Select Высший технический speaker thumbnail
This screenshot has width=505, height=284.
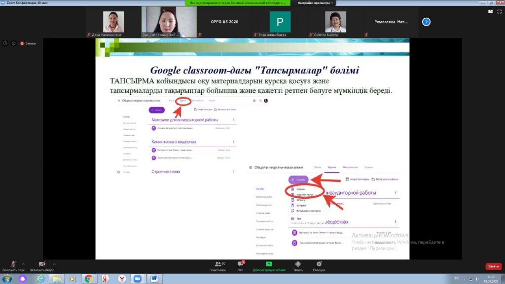coord(169,22)
